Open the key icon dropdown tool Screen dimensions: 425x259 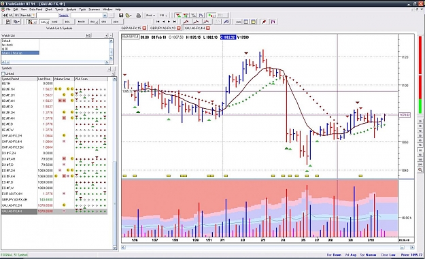(129, 16)
